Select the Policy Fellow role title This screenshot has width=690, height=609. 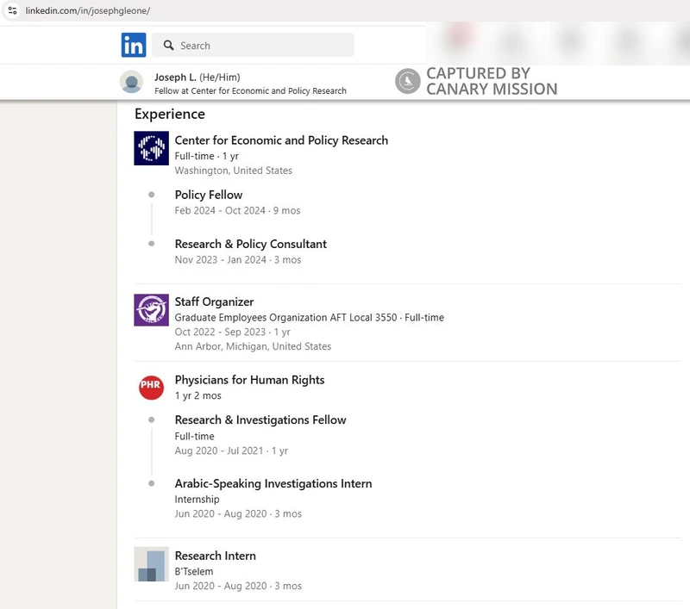pyautogui.click(x=209, y=195)
